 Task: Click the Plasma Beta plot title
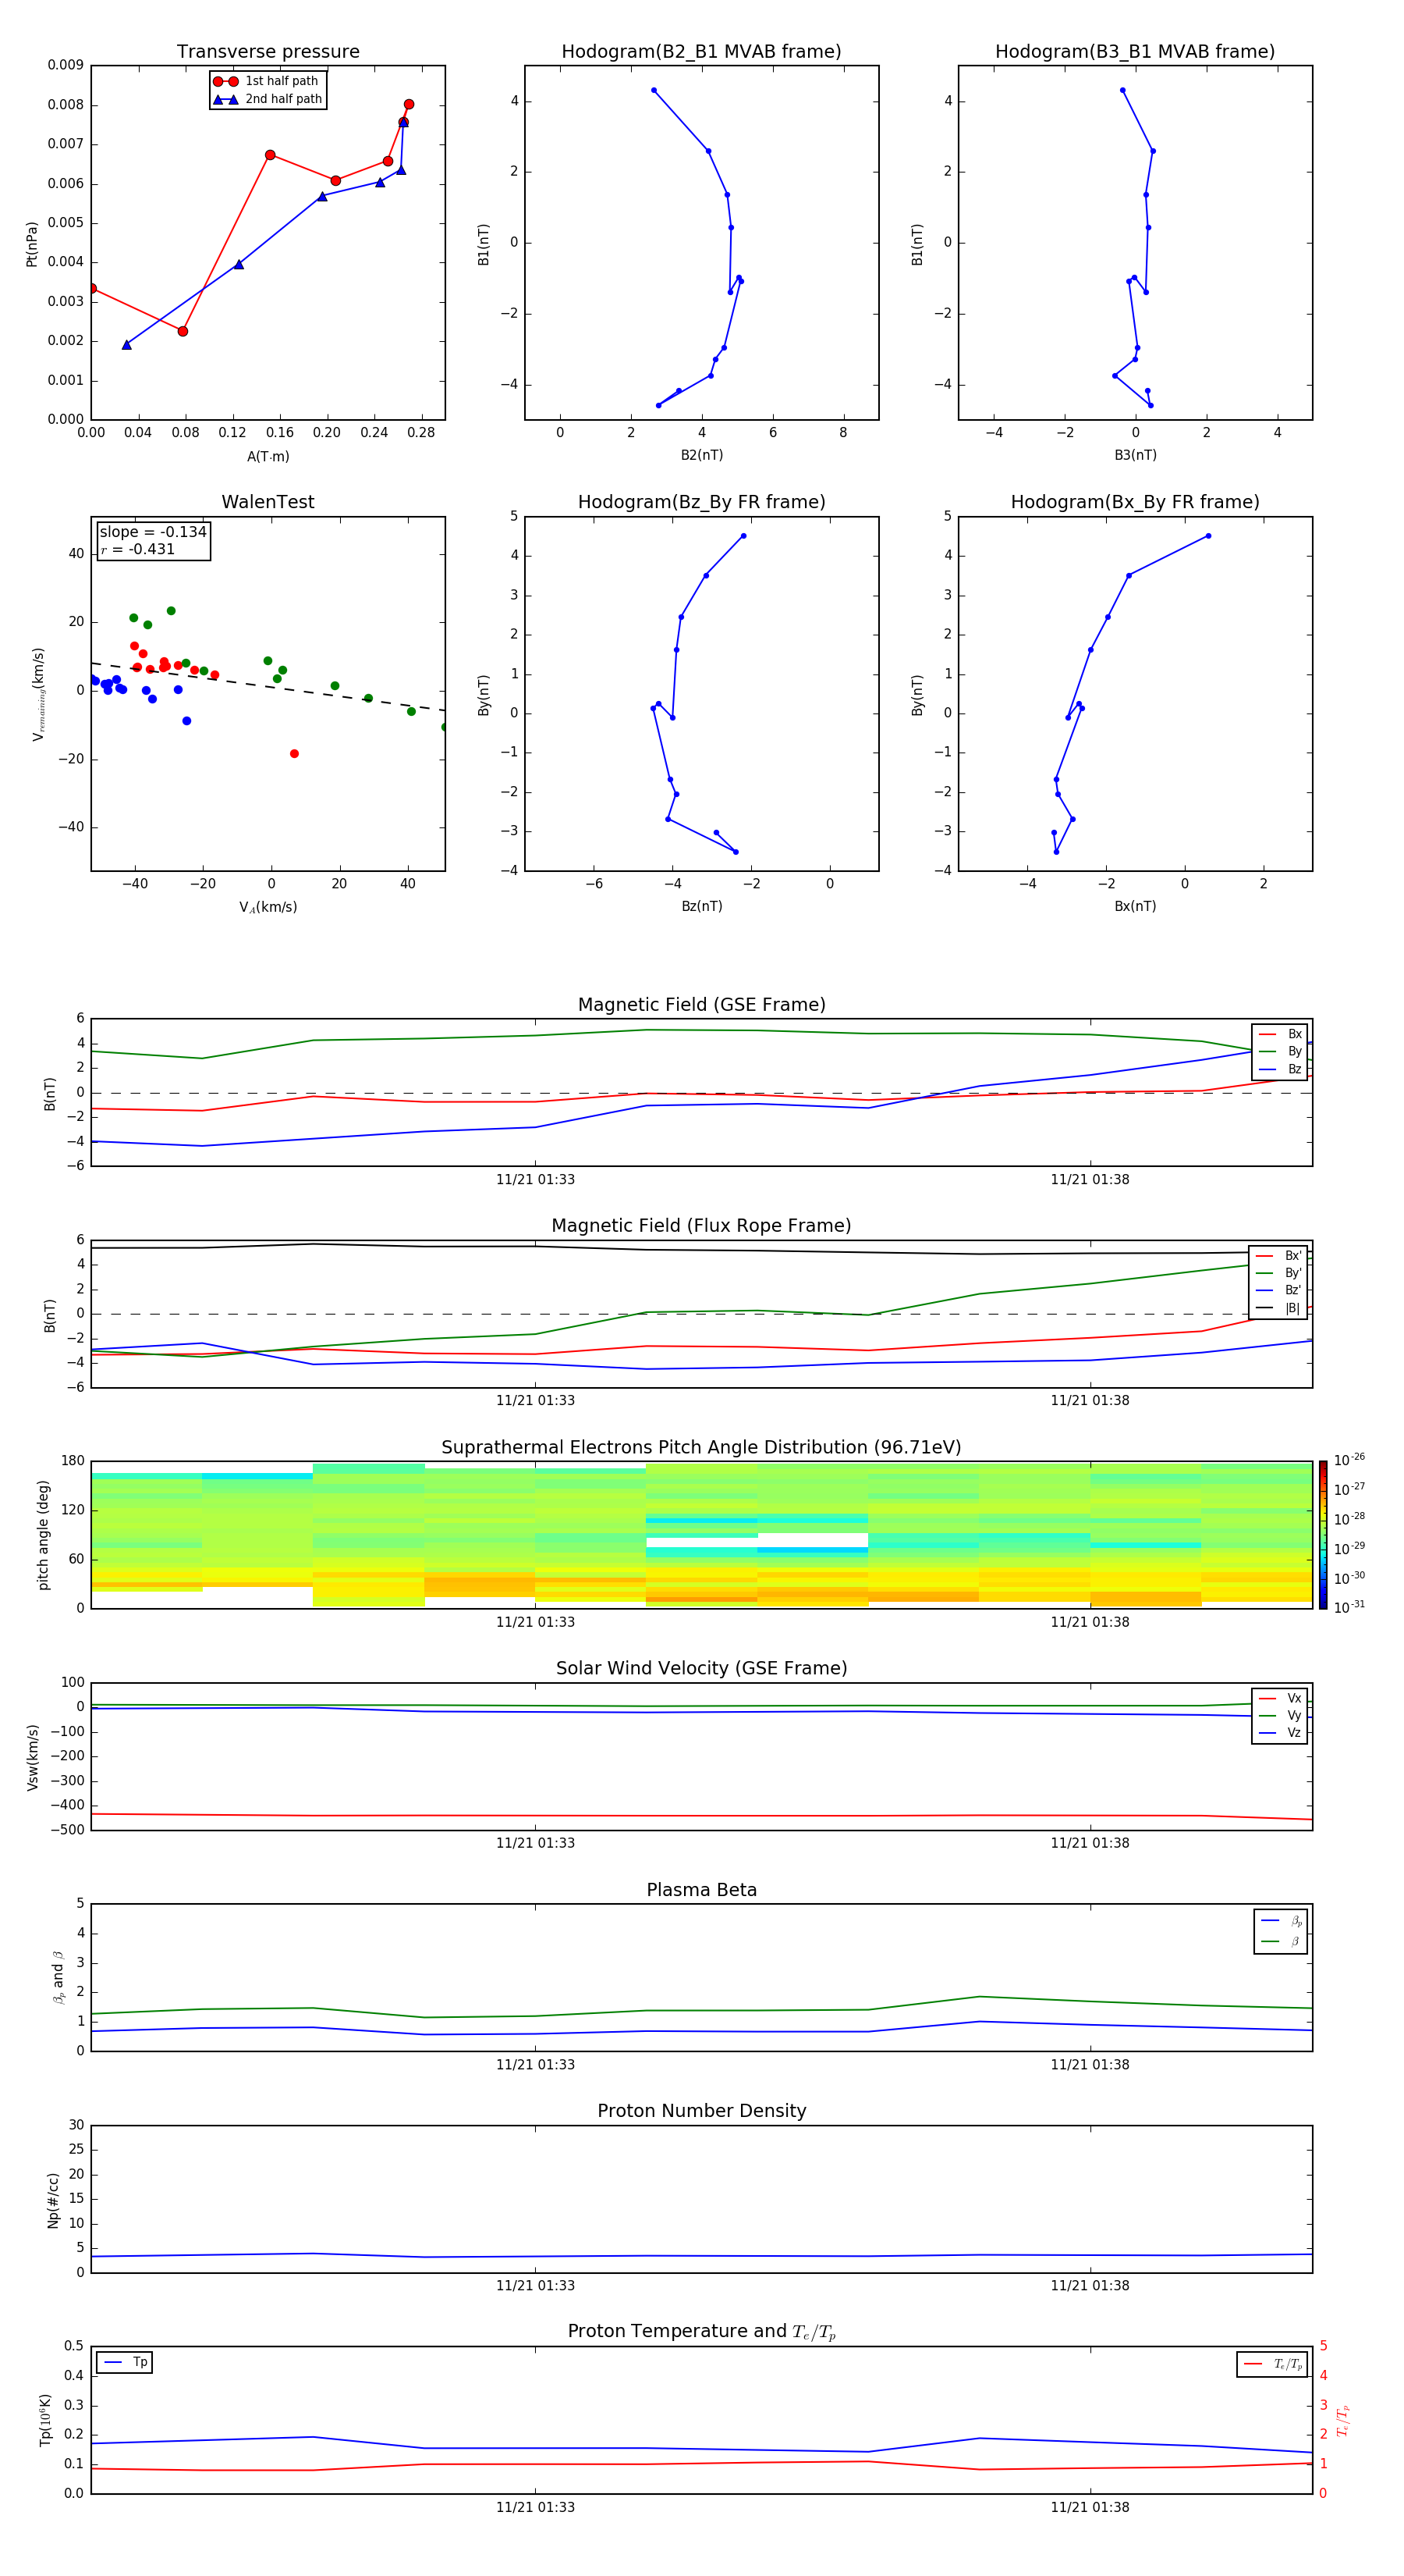click(x=701, y=1890)
